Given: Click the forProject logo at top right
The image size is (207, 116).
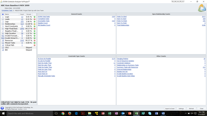Looking at the screenshot, I should pos(202,8).
